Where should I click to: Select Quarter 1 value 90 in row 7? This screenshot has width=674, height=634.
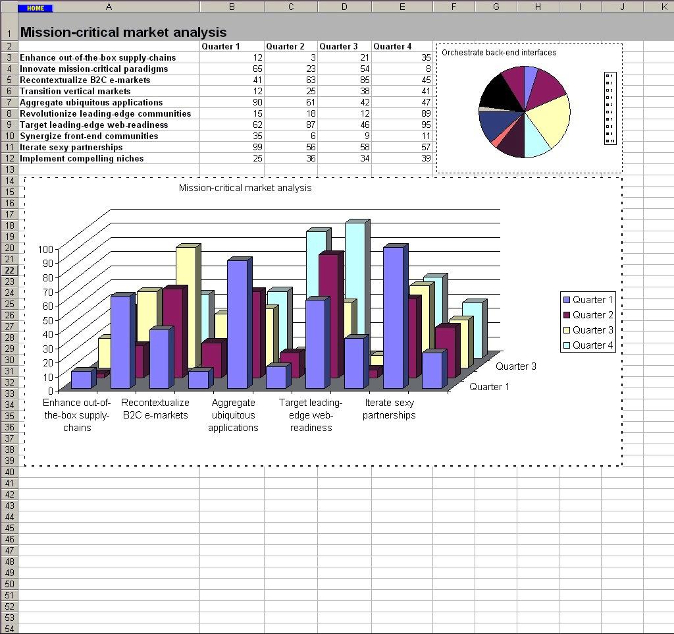pos(232,102)
